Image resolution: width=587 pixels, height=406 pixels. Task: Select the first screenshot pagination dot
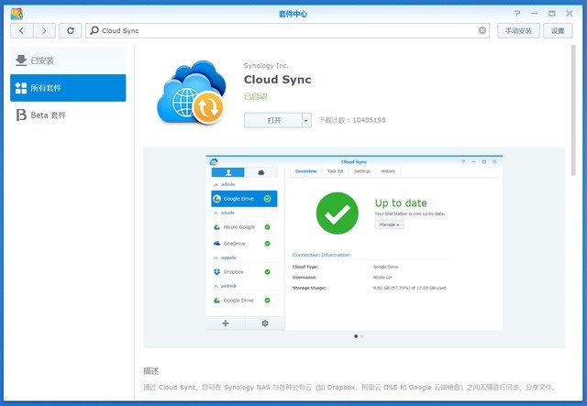click(x=356, y=336)
